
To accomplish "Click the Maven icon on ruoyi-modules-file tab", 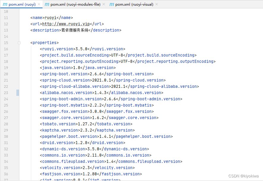I will [x=47, y=4].
